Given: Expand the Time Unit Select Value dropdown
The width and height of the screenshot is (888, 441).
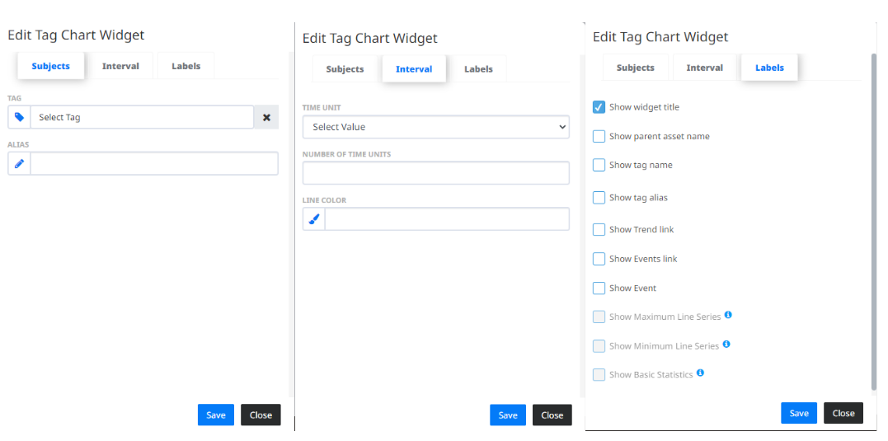Looking at the screenshot, I should coord(436,127).
